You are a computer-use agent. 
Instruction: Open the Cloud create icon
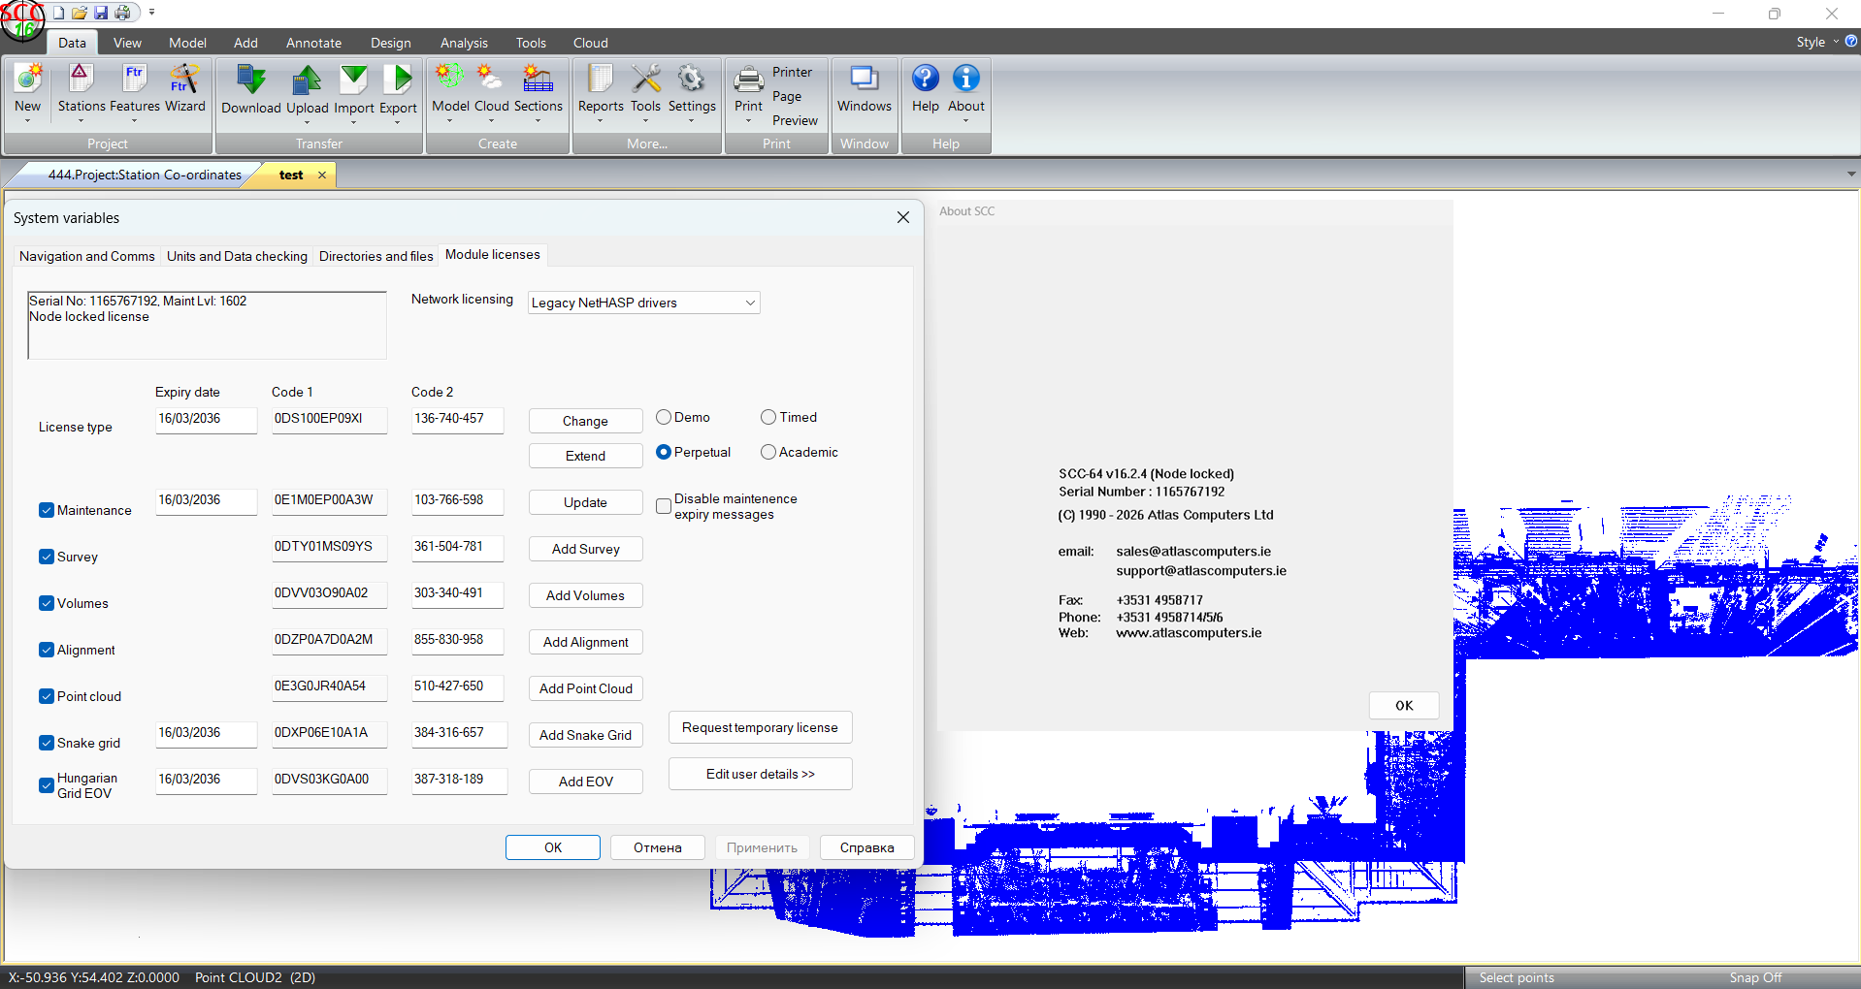click(491, 79)
